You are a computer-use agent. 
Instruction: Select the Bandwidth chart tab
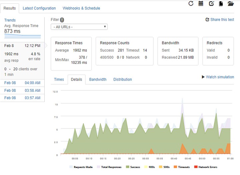(98, 80)
